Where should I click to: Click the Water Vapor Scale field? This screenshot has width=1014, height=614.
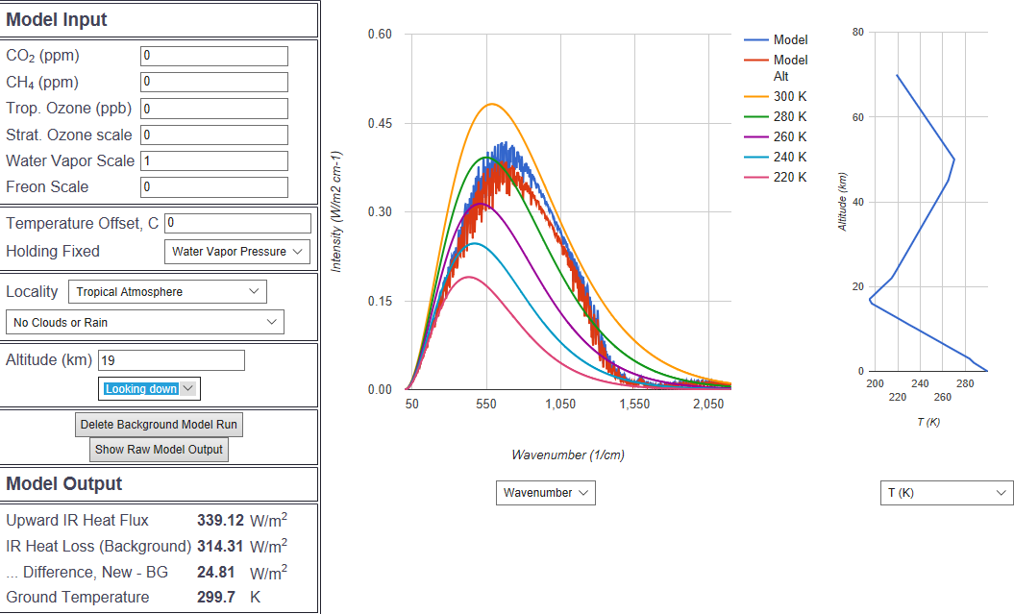pyautogui.click(x=213, y=160)
